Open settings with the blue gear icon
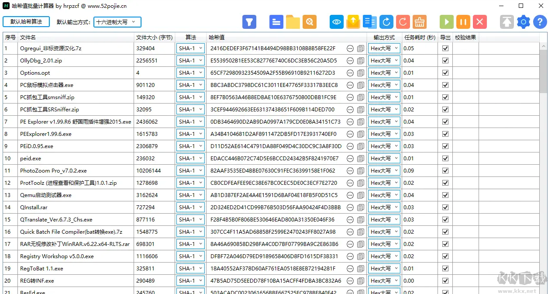548x294 pixels. (x=523, y=22)
